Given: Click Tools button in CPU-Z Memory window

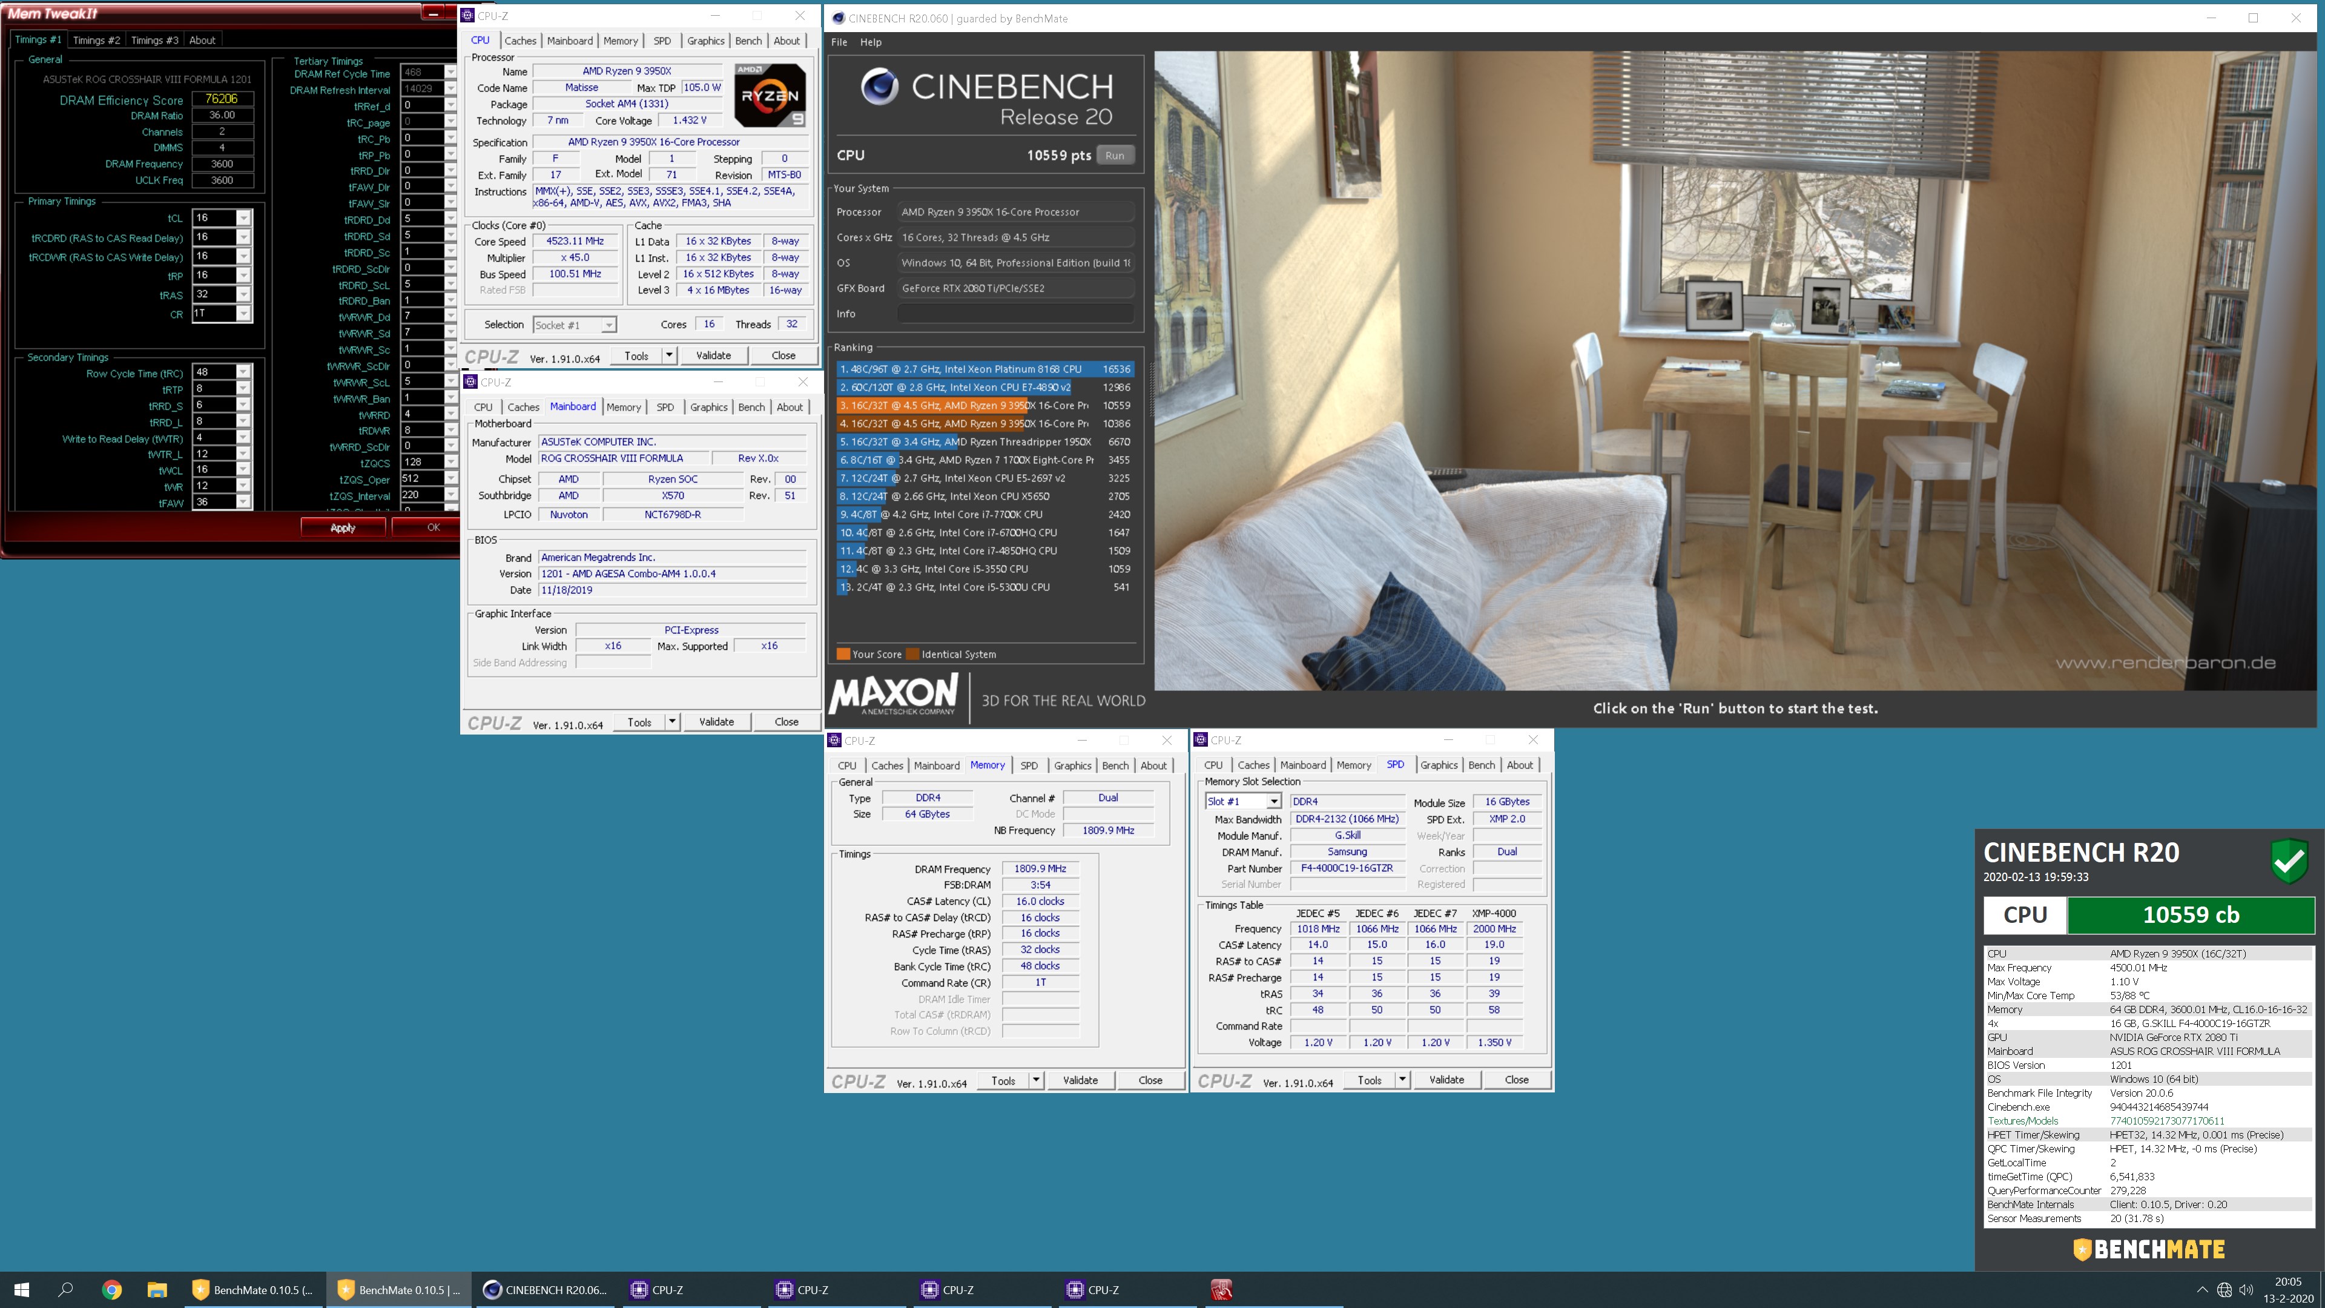Looking at the screenshot, I should [1003, 1080].
